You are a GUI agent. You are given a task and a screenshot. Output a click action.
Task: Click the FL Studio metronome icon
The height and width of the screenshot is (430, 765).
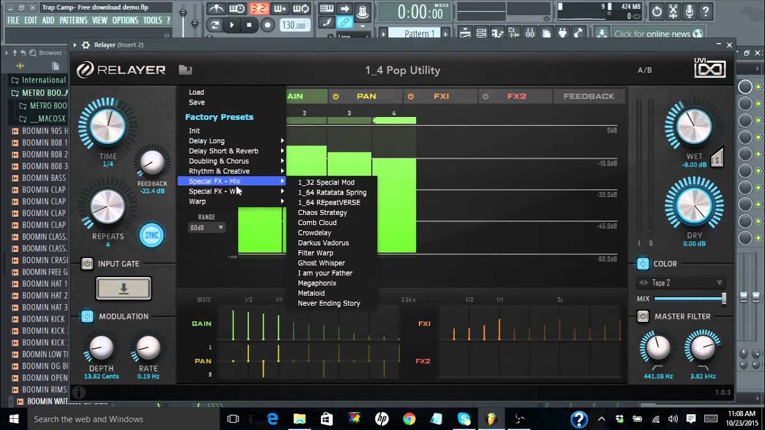pyautogui.click(x=216, y=8)
